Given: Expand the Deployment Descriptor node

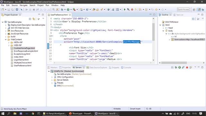Looking at the screenshot, I should point(6,25).
